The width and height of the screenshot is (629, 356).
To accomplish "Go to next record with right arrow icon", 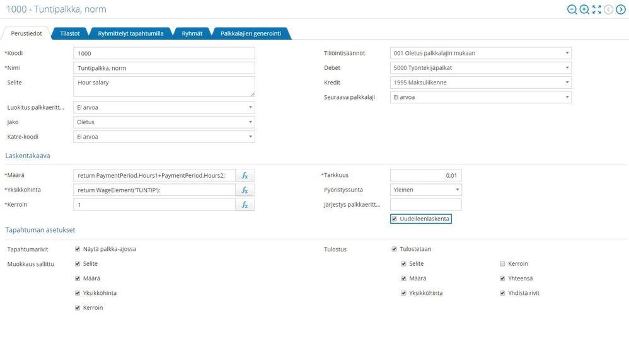I will [621, 9].
